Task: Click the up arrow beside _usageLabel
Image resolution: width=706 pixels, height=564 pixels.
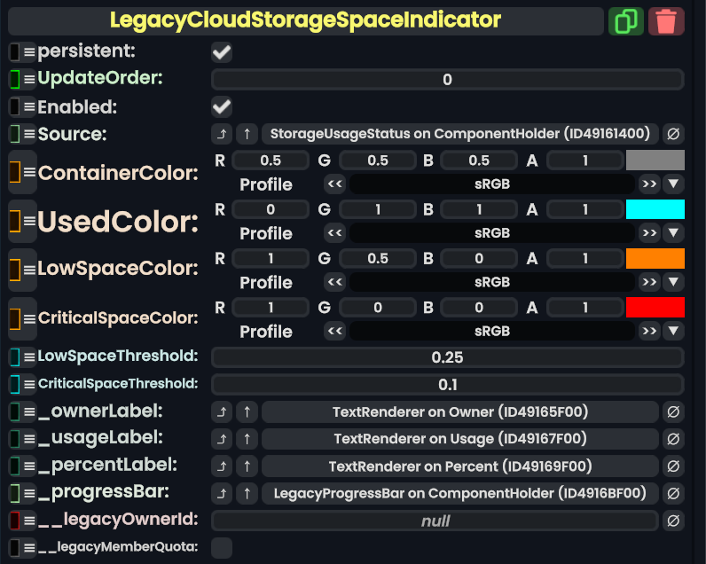Action: (x=247, y=439)
